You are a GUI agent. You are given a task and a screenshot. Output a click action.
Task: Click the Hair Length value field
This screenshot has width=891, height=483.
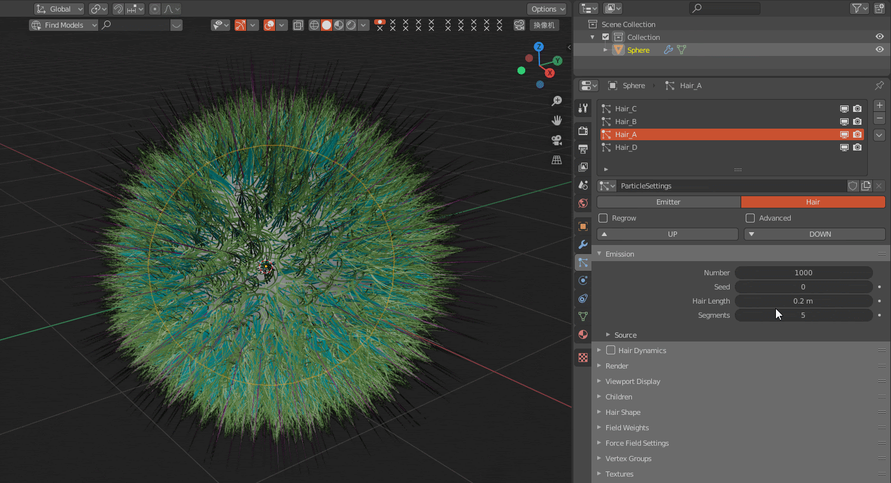coord(803,301)
